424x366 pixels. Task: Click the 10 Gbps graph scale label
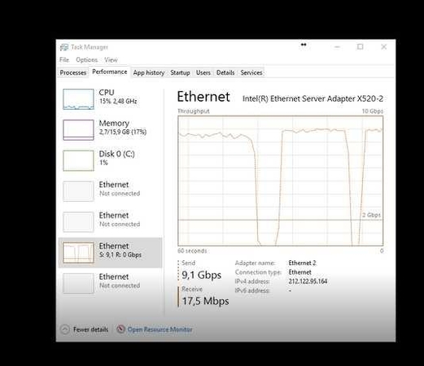pyautogui.click(x=373, y=111)
